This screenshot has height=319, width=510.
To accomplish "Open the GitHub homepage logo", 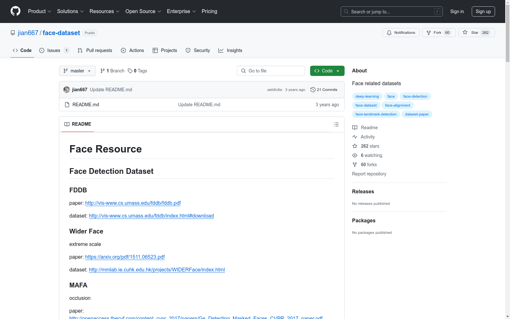I will click(x=15, y=11).
